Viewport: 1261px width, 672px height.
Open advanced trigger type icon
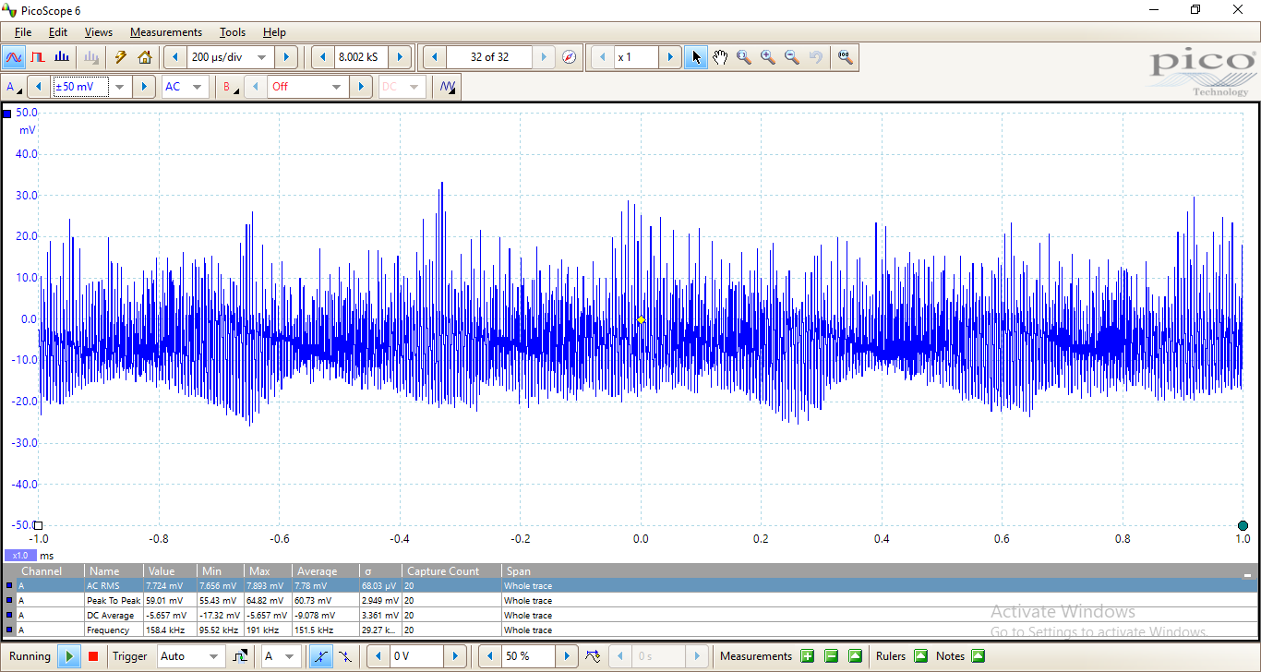coord(241,656)
